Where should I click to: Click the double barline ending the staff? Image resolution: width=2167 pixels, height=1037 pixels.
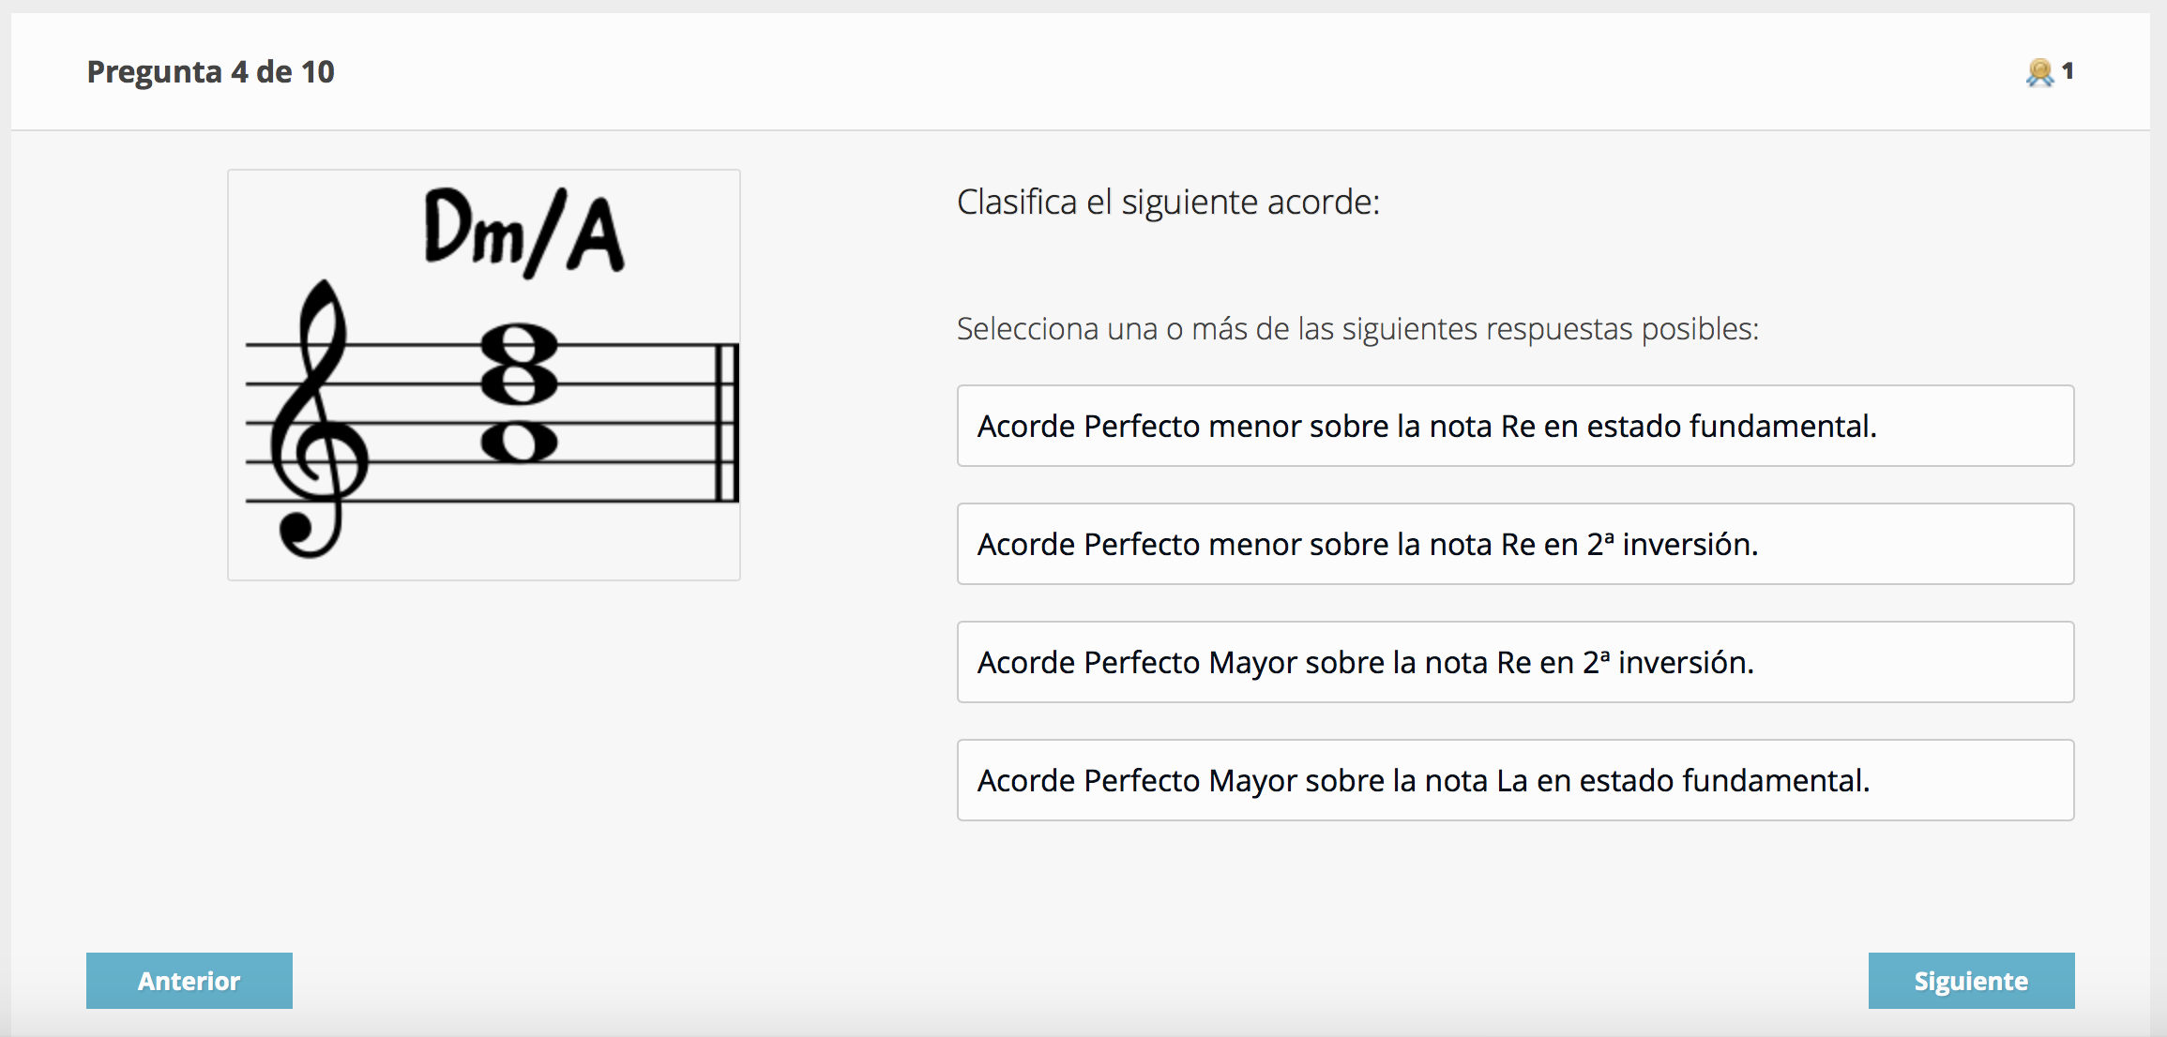point(727,423)
